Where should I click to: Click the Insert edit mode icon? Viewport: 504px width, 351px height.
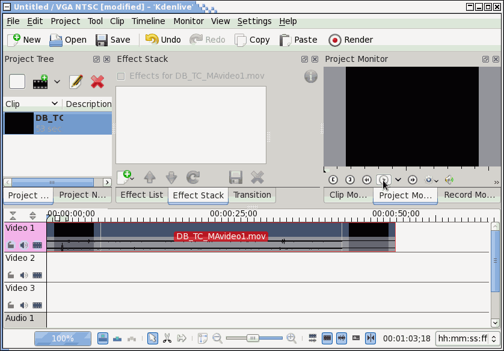pos(132,338)
